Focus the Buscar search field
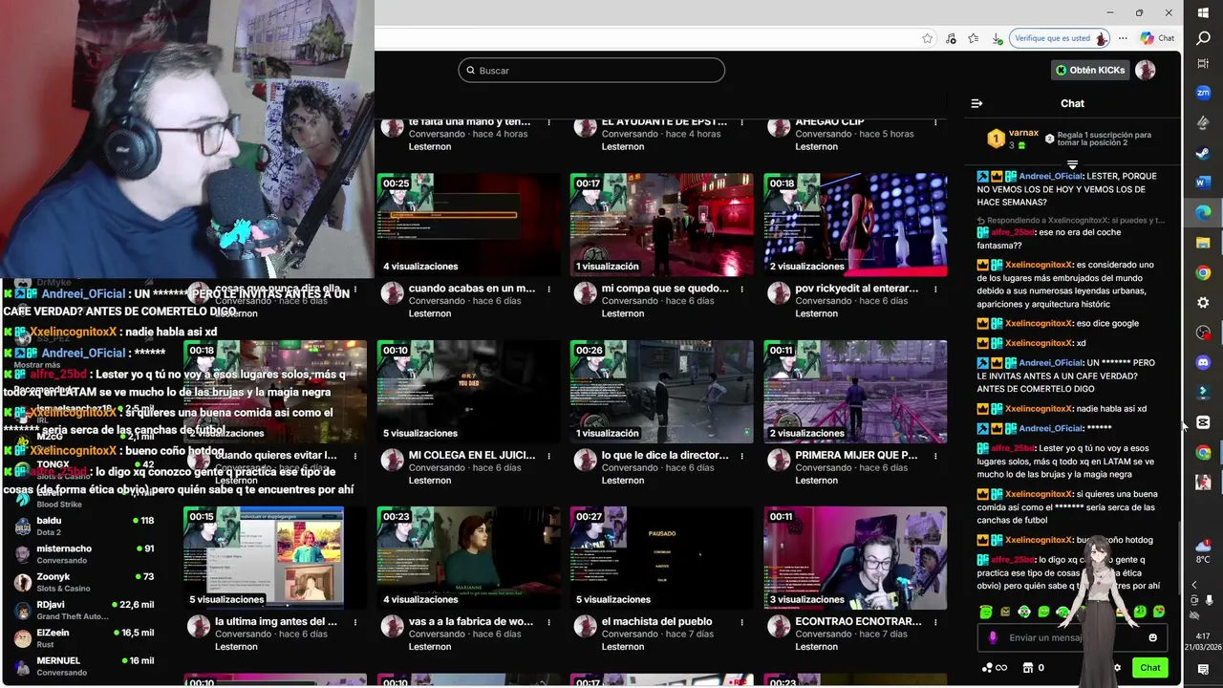The image size is (1223, 688). pos(591,70)
